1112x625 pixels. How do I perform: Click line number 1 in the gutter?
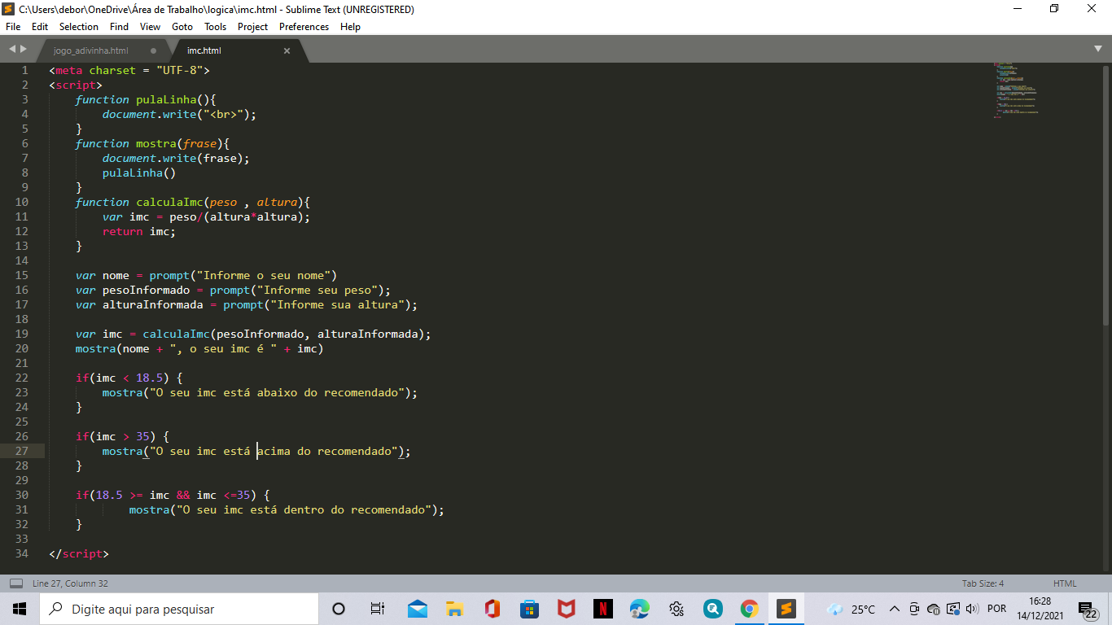25,70
